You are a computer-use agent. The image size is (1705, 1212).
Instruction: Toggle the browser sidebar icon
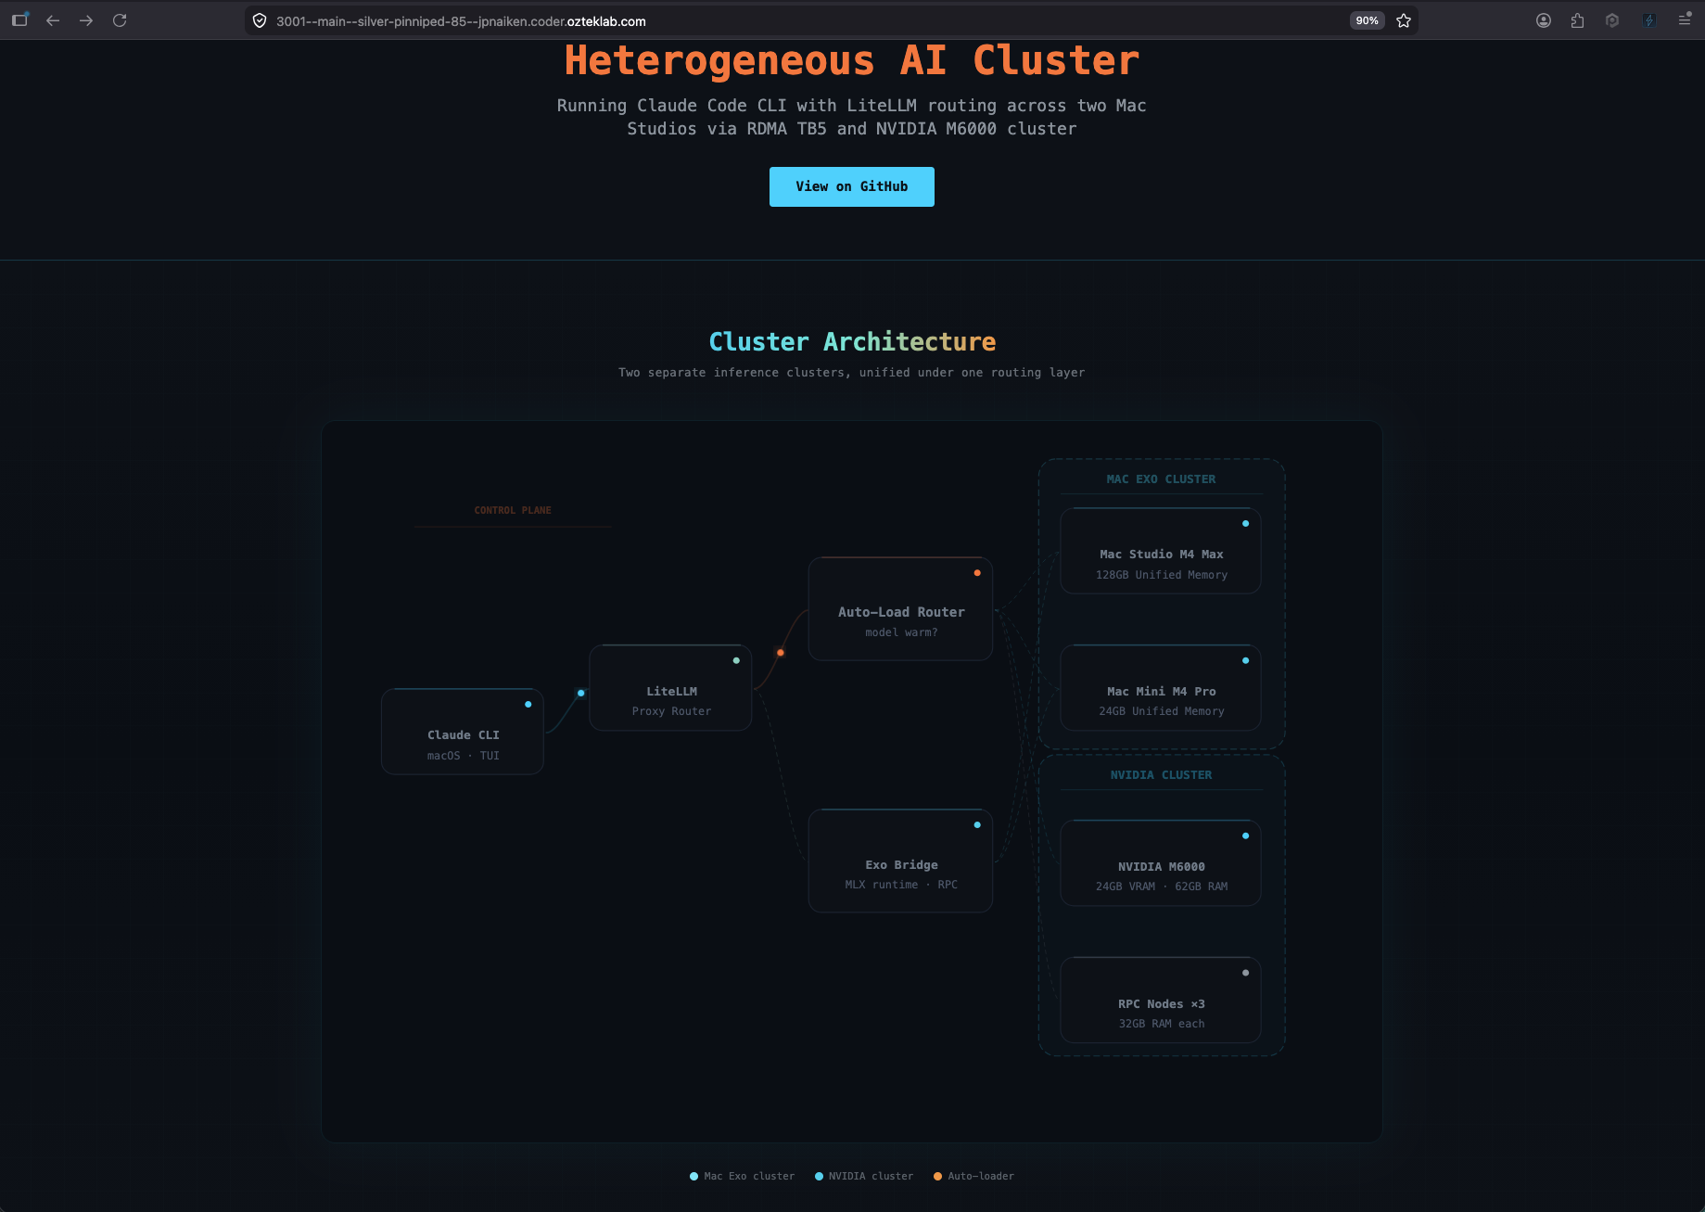click(x=20, y=20)
